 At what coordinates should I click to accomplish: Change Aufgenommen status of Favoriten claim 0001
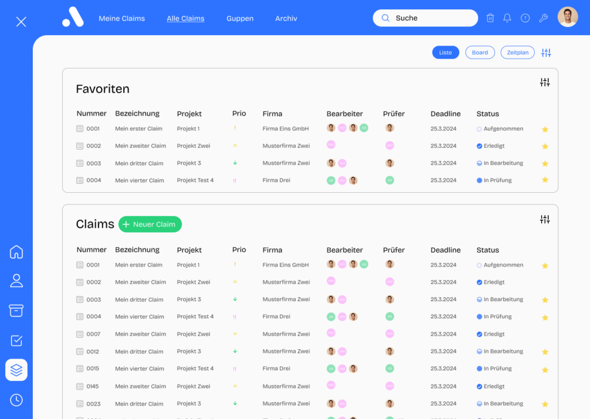pos(500,128)
